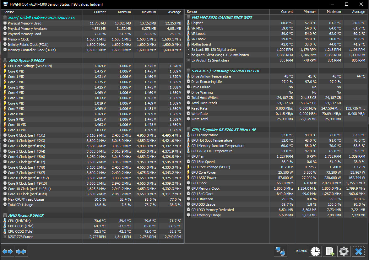Click the Minimum column header above the MSI motherboard group
The height and width of the screenshot is (260, 369).
[x=307, y=12]
